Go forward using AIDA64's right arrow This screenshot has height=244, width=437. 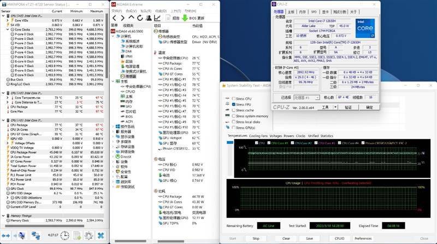click(122, 18)
